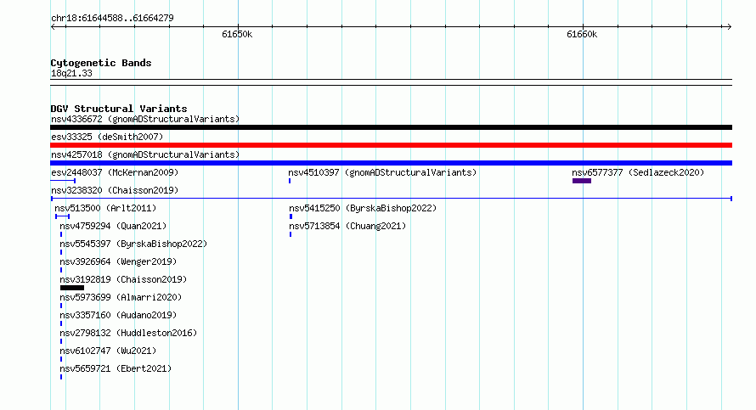Click the nsv3357160 blue tick marker

click(61, 323)
